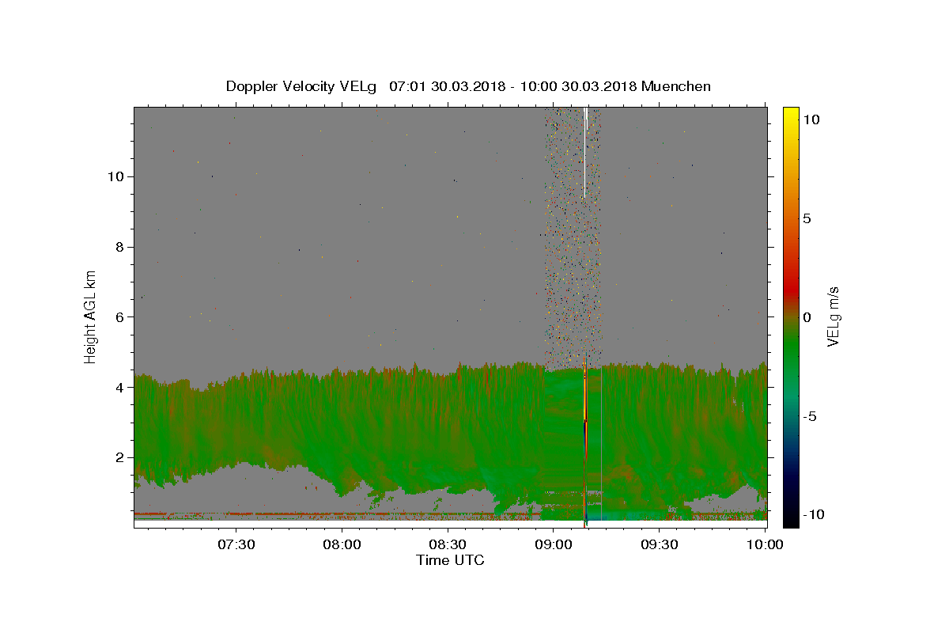Click the 08:00 time tick label
Screen dimensions: 949x633
pos(342,544)
